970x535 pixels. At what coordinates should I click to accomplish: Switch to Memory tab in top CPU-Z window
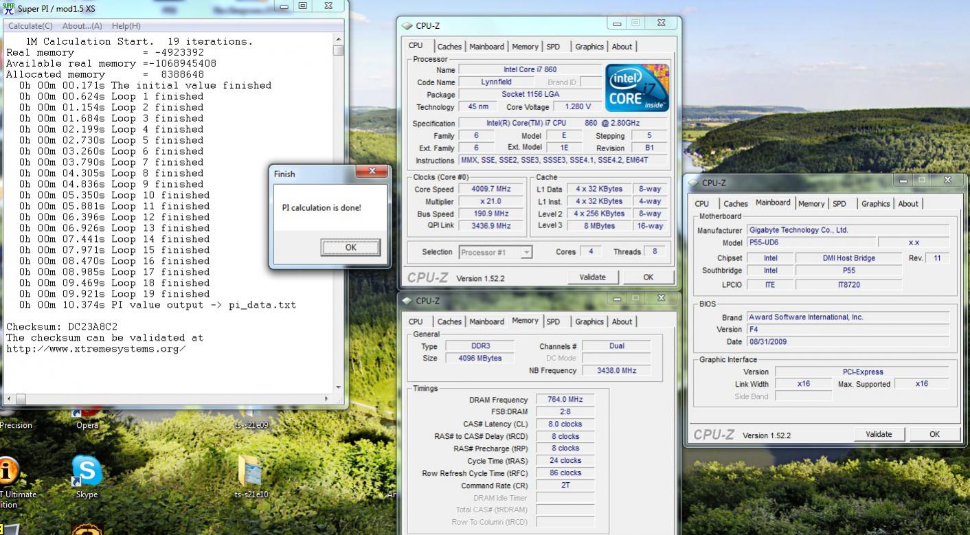click(x=525, y=47)
